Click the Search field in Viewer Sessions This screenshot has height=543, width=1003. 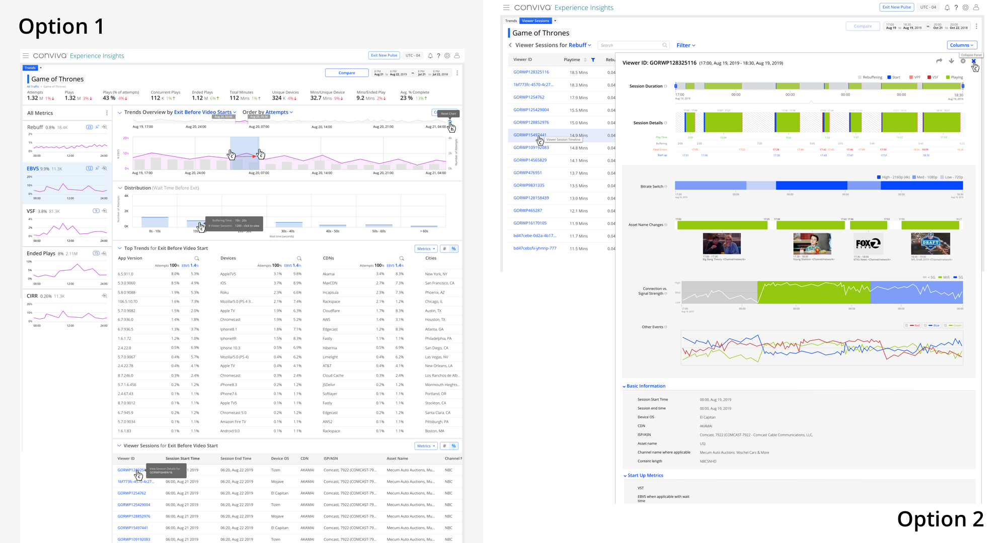[x=634, y=45]
